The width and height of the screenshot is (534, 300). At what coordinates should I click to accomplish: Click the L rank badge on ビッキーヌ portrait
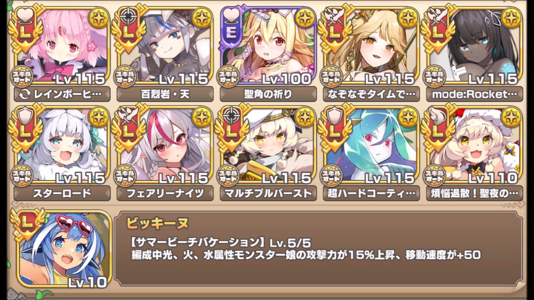[x=27, y=223]
